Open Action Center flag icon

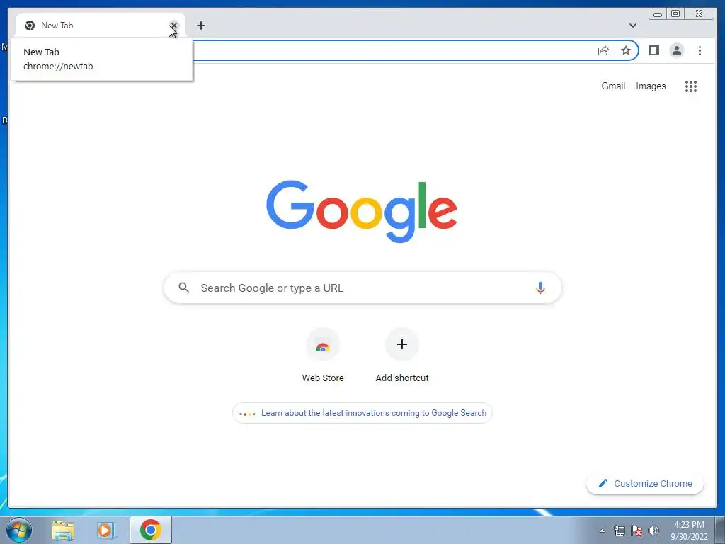(636, 531)
